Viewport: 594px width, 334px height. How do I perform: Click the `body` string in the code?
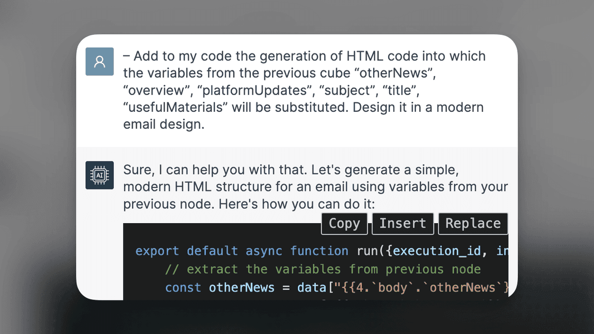[x=393, y=288]
